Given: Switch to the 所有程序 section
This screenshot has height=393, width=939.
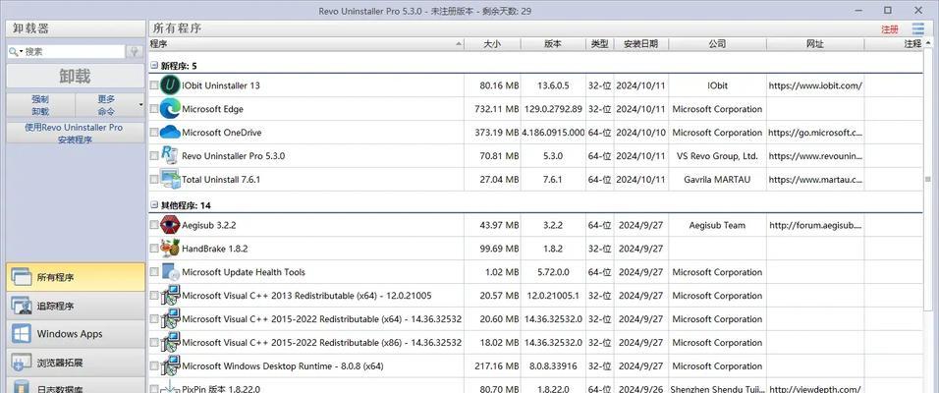Looking at the screenshot, I should [76, 277].
